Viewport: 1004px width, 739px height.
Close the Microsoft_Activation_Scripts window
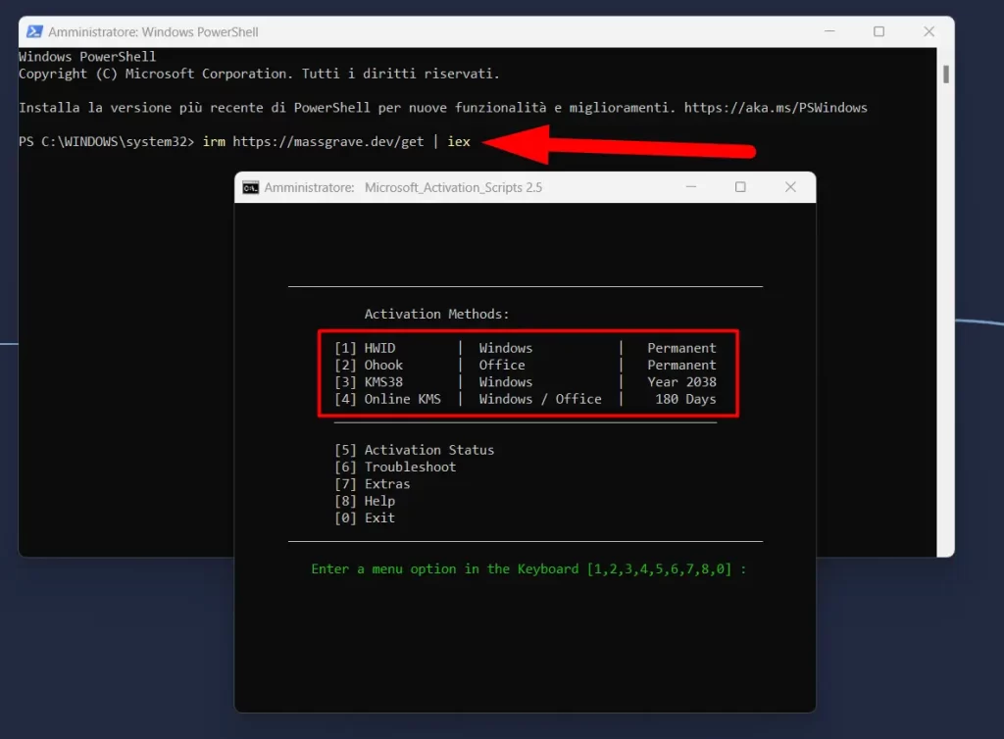pyautogui.click(x=790, y=187)
